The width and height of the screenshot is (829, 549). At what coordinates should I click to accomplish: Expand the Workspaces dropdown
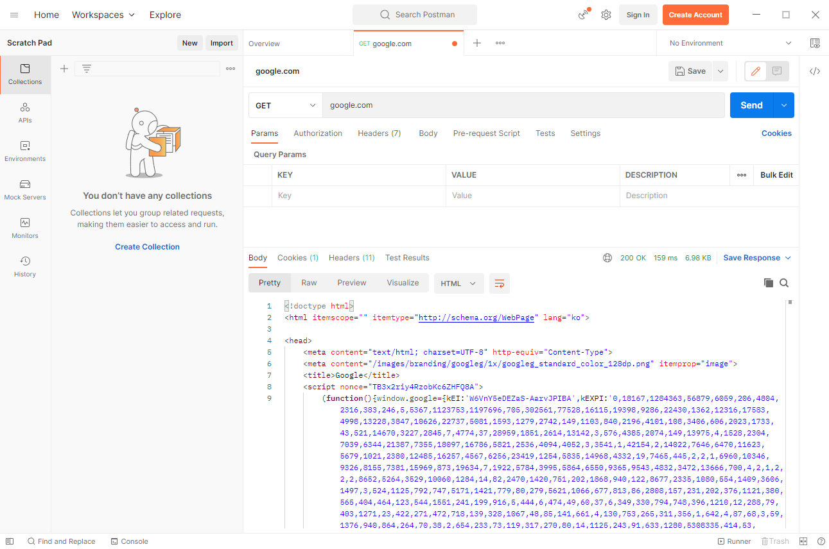point(103,15)
